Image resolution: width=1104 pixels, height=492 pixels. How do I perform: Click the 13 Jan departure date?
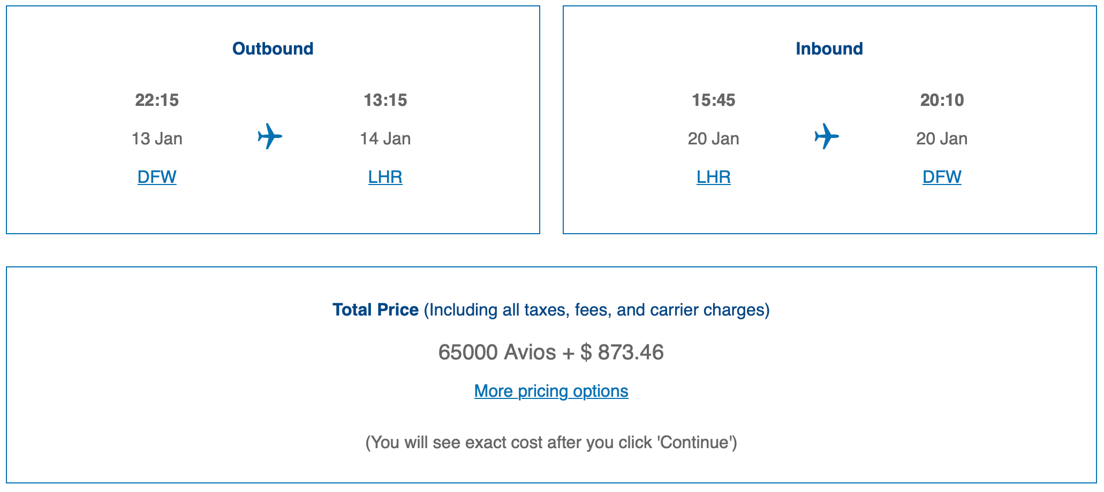point(157,138)
